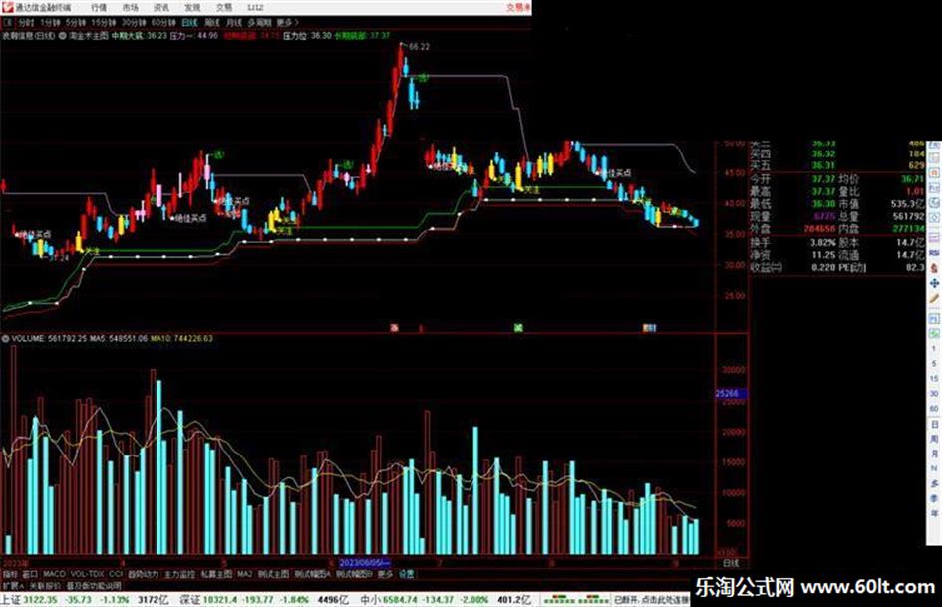The width and height of the screenshot is (942, 607).
Task: Click the round icon before VOLUME label
Action: (x=5, y=339)
